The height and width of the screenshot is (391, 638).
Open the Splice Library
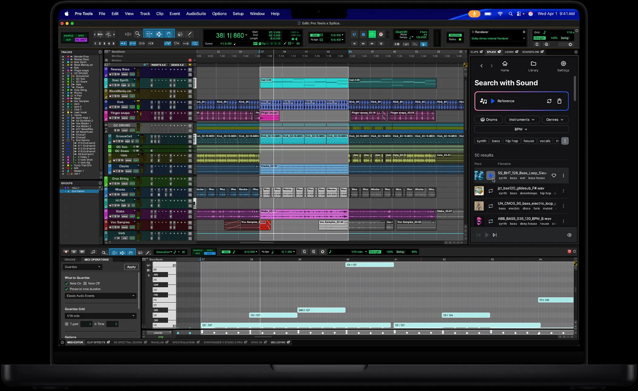click(x=533, y=66)
